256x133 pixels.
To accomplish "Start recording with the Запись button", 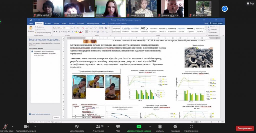I will tap(160, 127).
